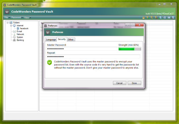Screen dimensions: 179x124
Task: Collapse the Folders root node
Action: click(8, 22)
